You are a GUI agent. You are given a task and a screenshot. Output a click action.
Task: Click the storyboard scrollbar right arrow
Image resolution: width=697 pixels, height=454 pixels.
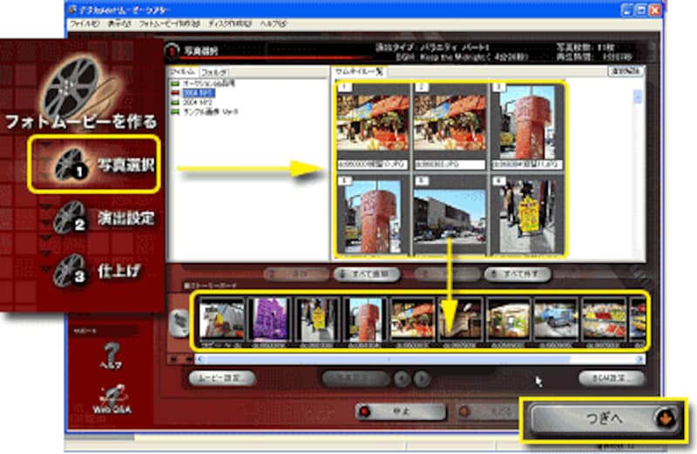pyautogui.click(x=640, y=359)
